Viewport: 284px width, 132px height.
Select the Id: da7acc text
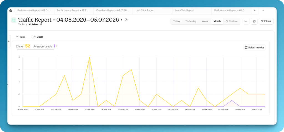[x=34, y=24]
